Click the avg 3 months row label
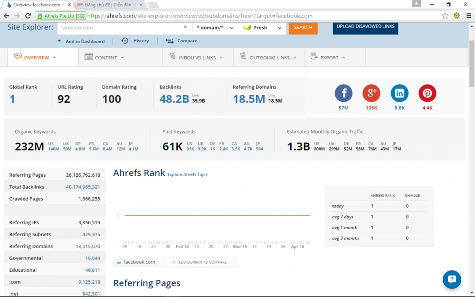Screen dimensions: 475x297 coord(346,238)
